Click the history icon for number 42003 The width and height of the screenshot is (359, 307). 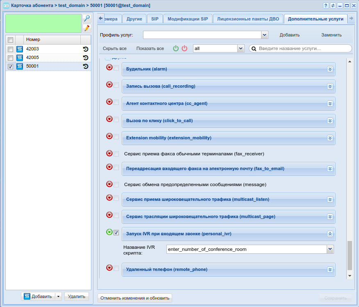[x=86, y=49]
